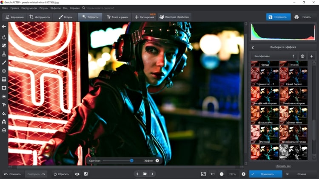This screenshot has width=319, height=179.
Task: Toggle the eye preview icon in bottom bar
Action: click(77, 174)
